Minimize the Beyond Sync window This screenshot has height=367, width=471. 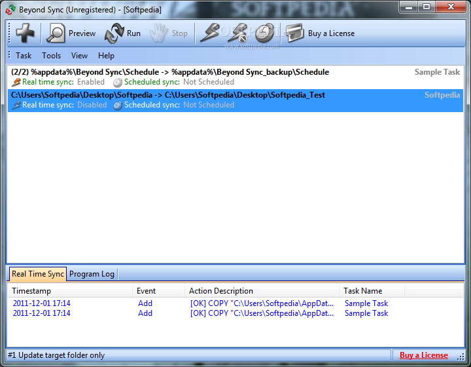tap(409, 7)
